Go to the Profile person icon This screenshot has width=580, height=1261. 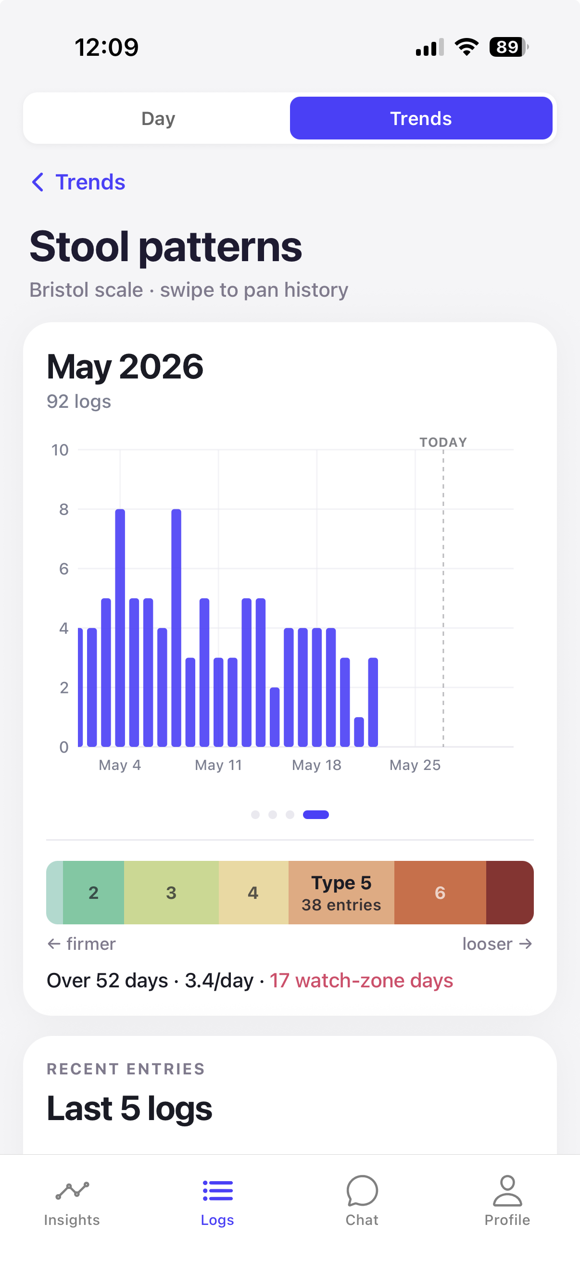point(507,1190)
